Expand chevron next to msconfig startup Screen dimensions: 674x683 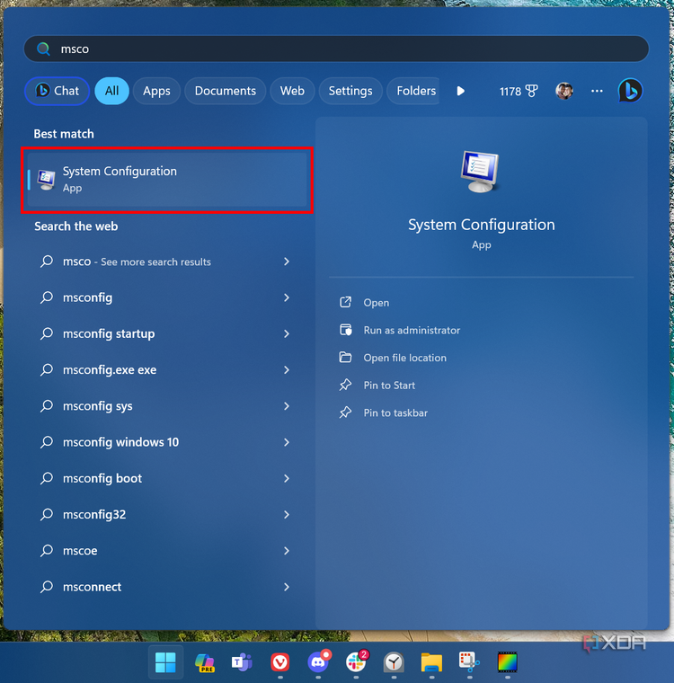pos(287,333)
